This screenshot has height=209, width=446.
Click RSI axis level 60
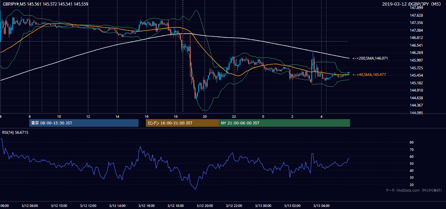411,156
